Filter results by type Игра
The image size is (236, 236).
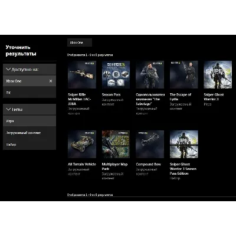pos(29,121)
